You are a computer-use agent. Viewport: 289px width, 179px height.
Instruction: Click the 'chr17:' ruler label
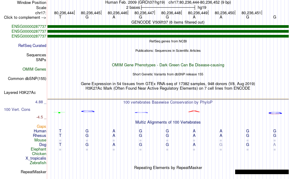41,13
